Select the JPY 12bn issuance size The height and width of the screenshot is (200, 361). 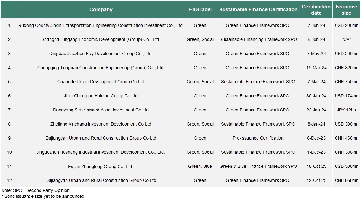(347, 110)
